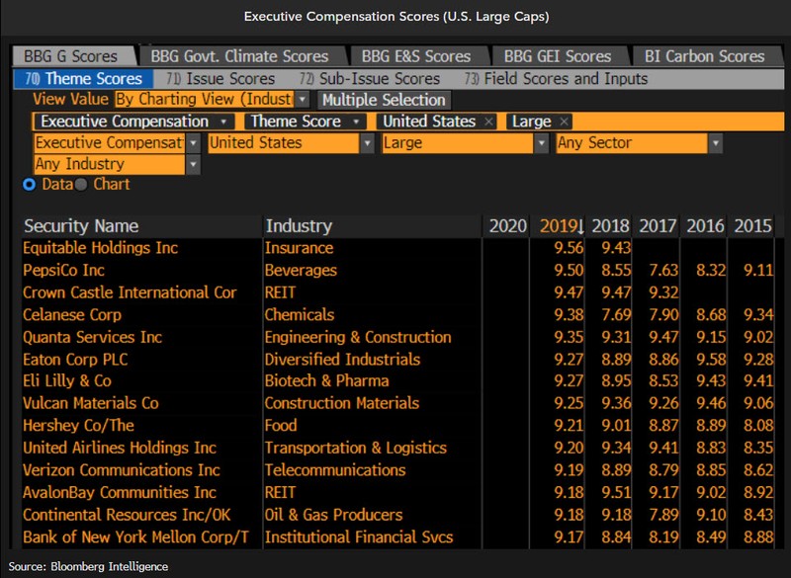This screenshot has width=791, height=578.
Task: Select the Data radio button
Action: pos(30,185)
